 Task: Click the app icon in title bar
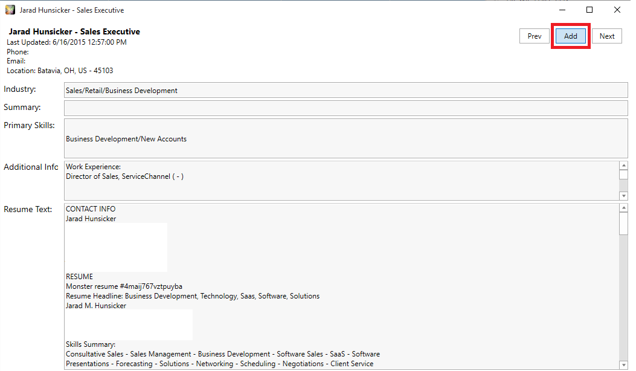(10, 10)
